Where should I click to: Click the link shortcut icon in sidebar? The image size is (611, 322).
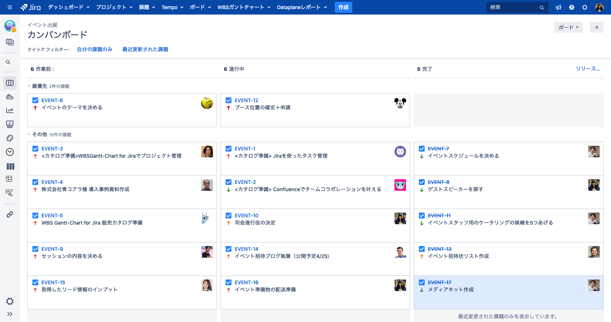pyautogui.click(x=10, y=214)
